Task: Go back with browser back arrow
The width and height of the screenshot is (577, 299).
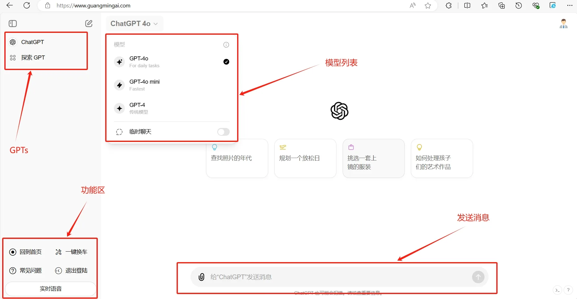Action: 10,5
